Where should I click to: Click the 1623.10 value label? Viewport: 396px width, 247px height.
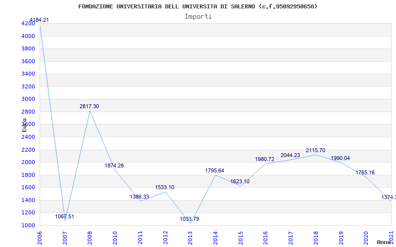pos(240,181)
